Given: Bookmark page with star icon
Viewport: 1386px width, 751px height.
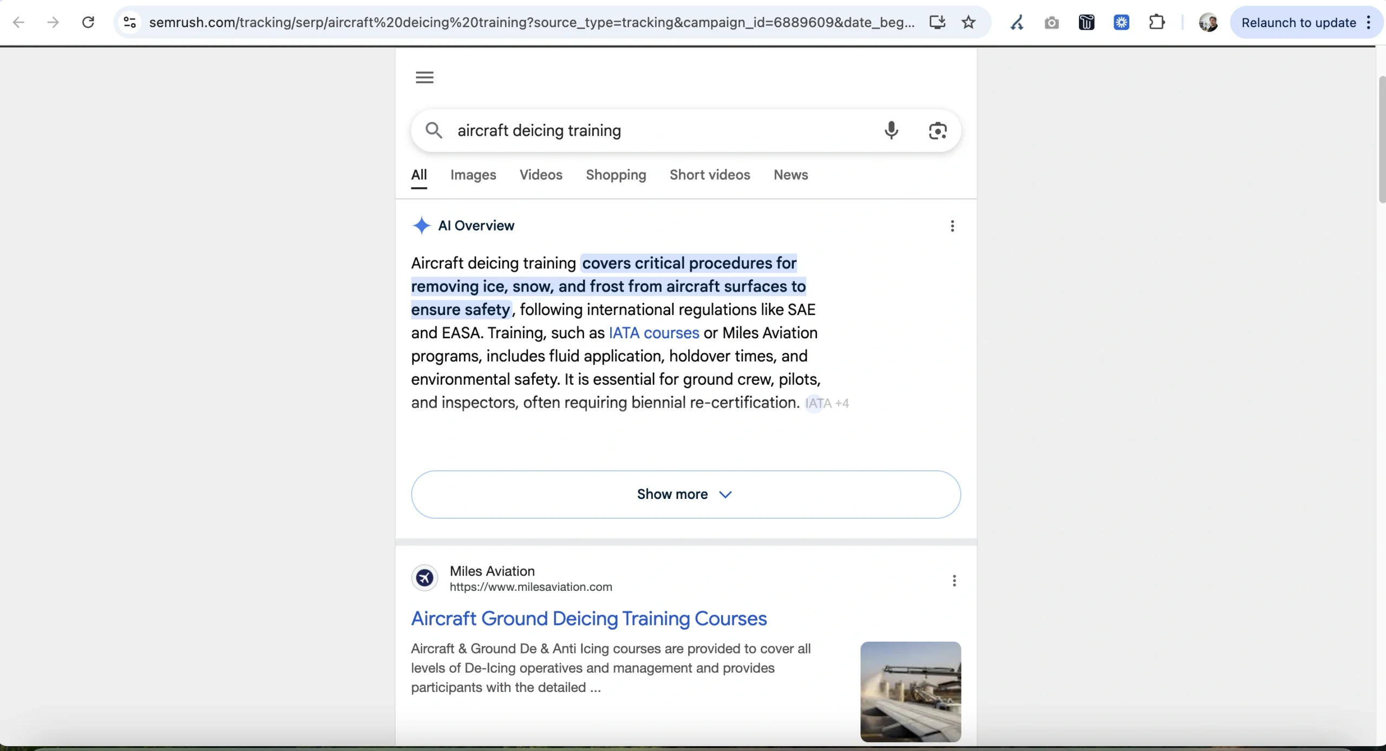Looking at the screenshot, I should click(969, 22).
